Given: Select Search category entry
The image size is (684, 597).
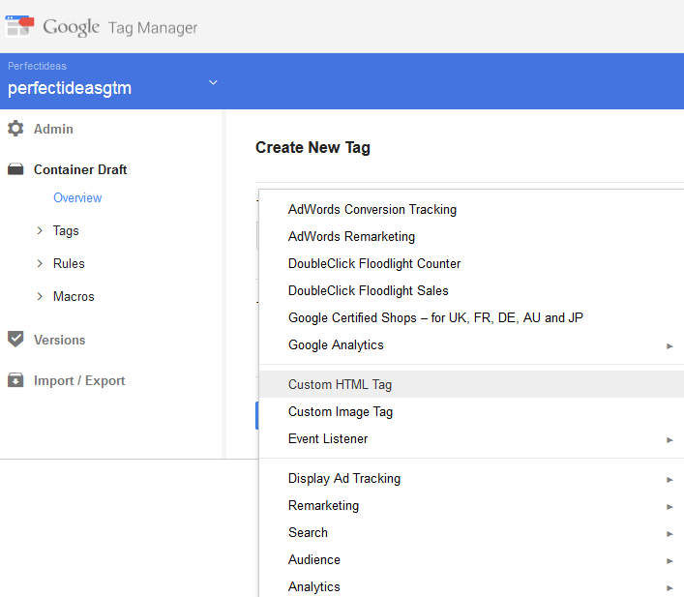Looking at the screenshot, I should point(471,532).
